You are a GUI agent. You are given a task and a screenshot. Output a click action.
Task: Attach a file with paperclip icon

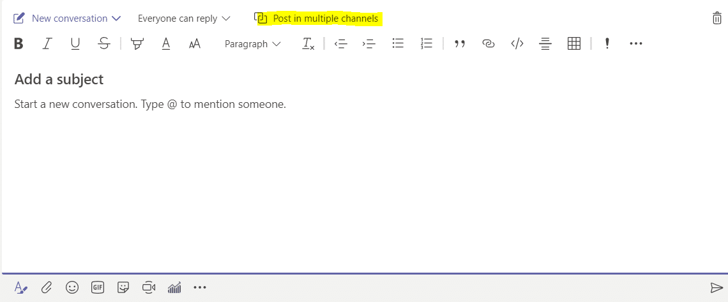pos(46,288)
